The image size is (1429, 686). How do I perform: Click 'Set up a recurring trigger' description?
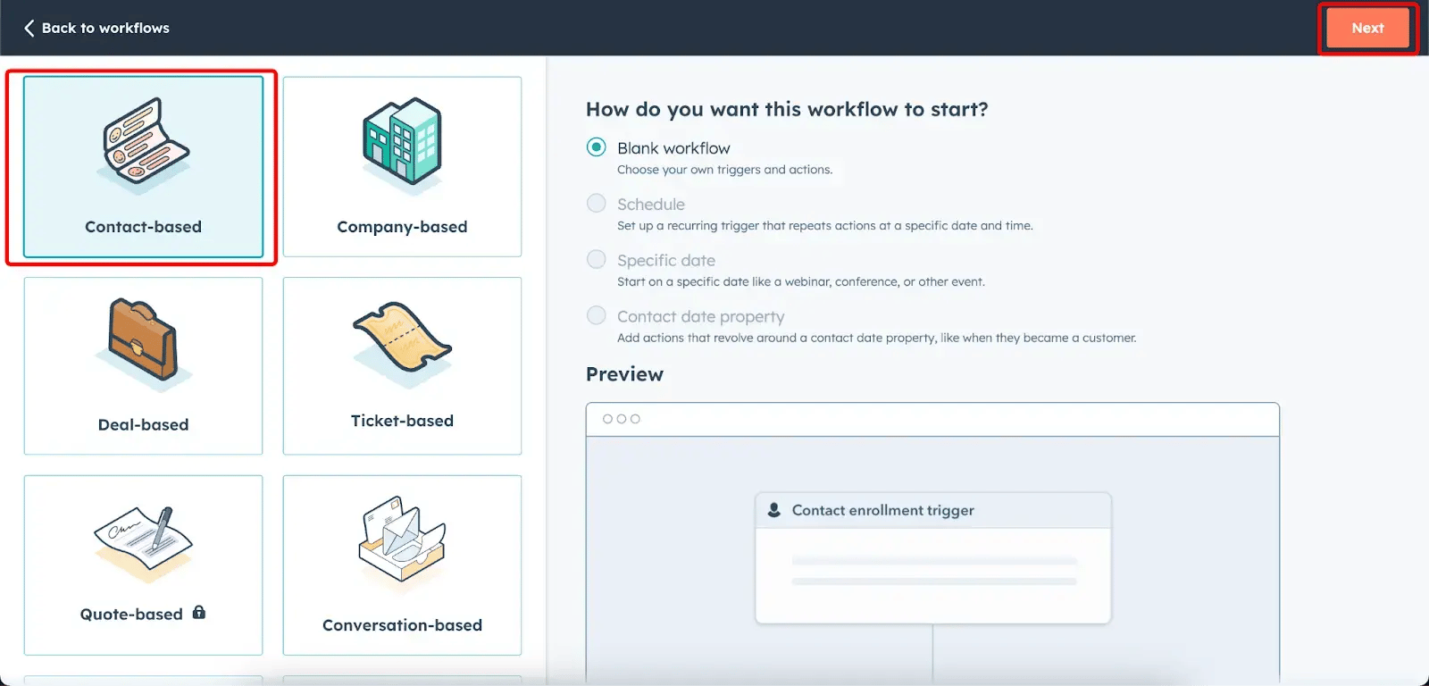click(825, 226)
